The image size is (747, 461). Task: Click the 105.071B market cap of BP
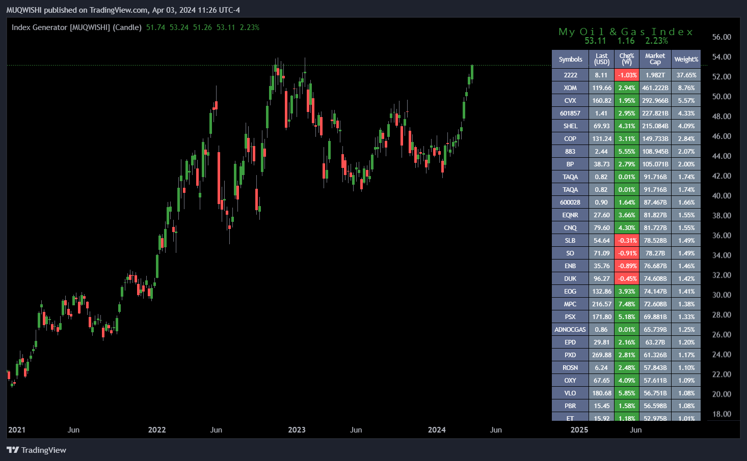coord(655,164)
